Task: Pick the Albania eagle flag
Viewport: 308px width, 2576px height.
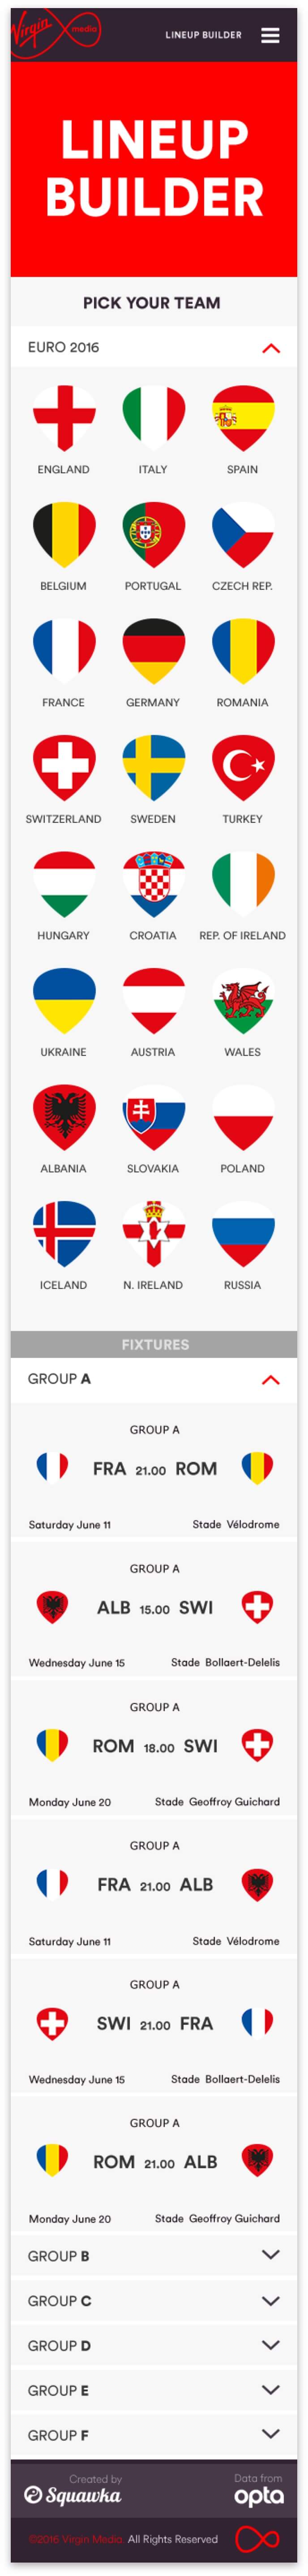Action: click(64, 1117)
